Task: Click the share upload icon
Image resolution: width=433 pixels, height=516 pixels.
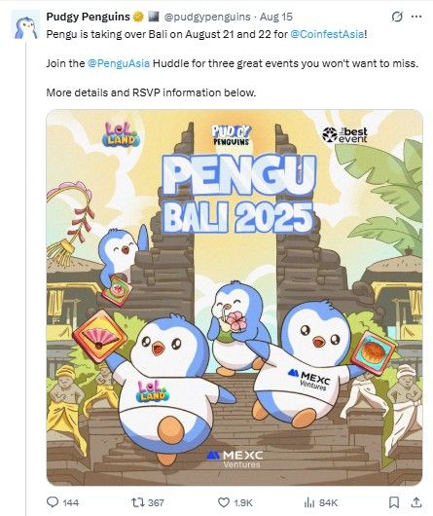Action: coord(416,502)
